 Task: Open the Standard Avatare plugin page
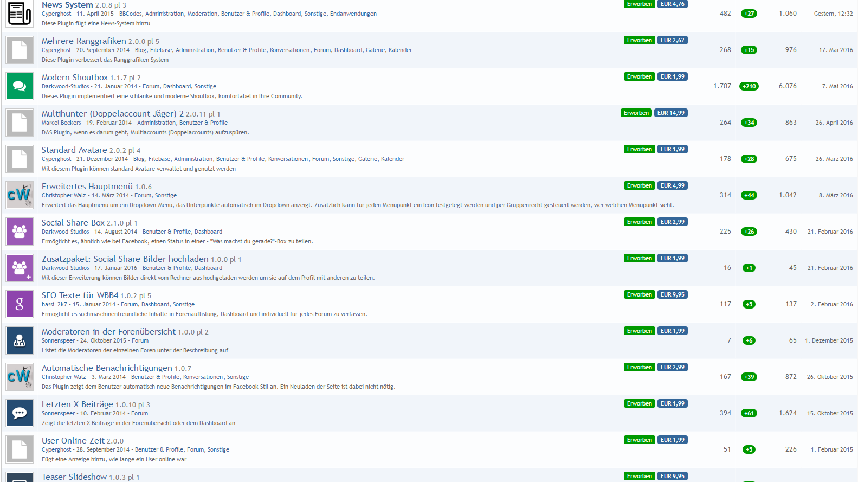coord(74,150)
